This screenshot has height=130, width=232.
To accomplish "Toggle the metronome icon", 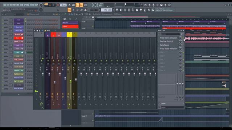I will [69, 5].
